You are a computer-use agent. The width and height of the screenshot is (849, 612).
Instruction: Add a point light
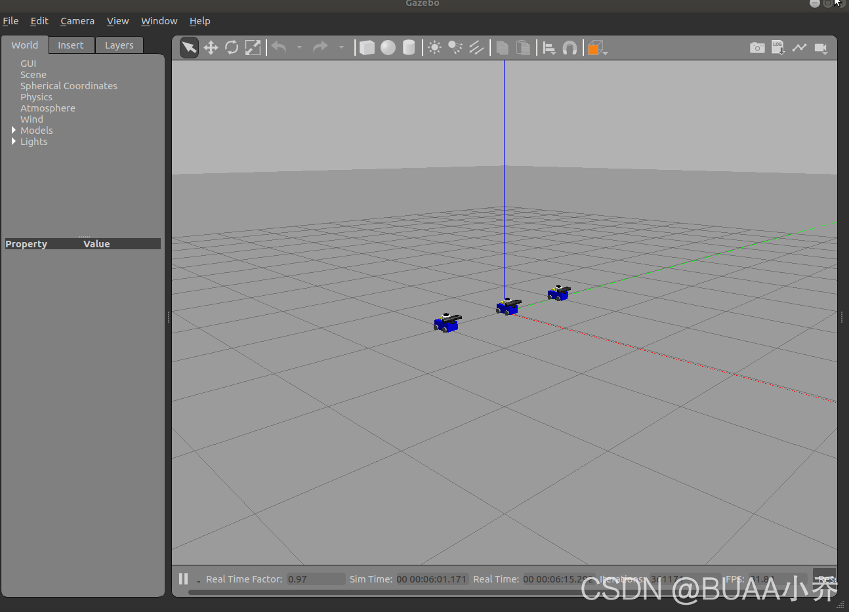[x=434, y=47]
